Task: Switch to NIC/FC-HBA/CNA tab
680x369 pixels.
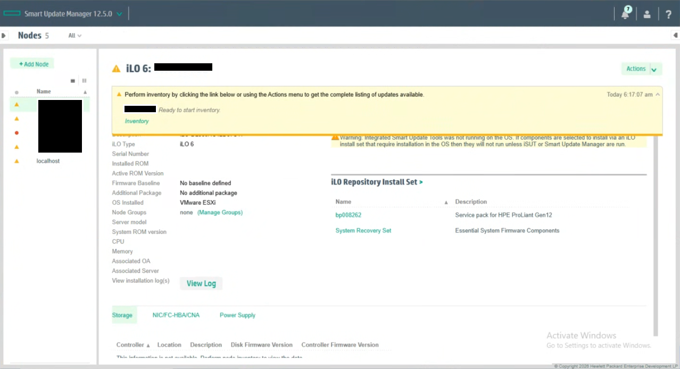Action: tap(176, 315)
